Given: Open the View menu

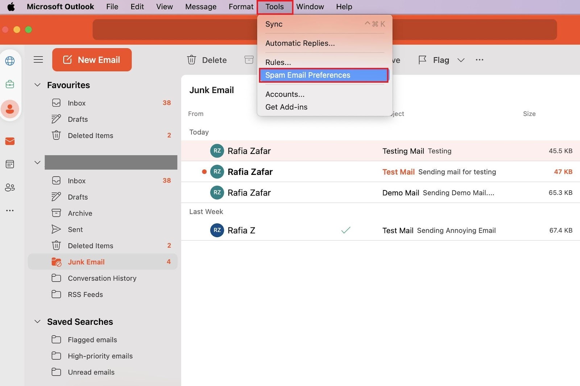Looking at the screenshot, I should point(164,7).
